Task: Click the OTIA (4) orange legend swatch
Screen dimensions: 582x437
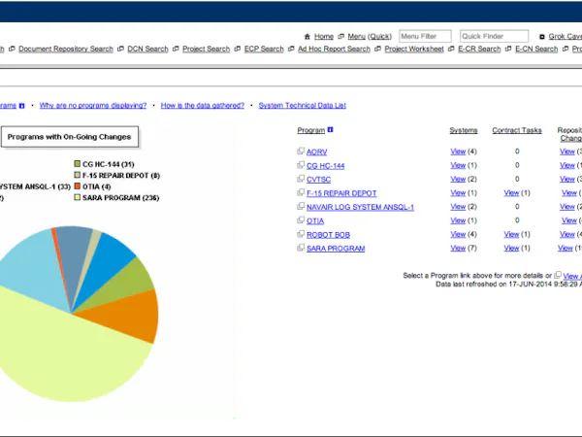Action: (x=78, y=185)
